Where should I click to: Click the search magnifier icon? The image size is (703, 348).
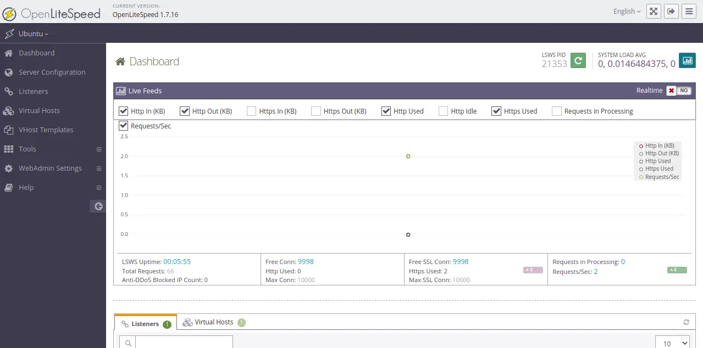[x=128, y=343]
